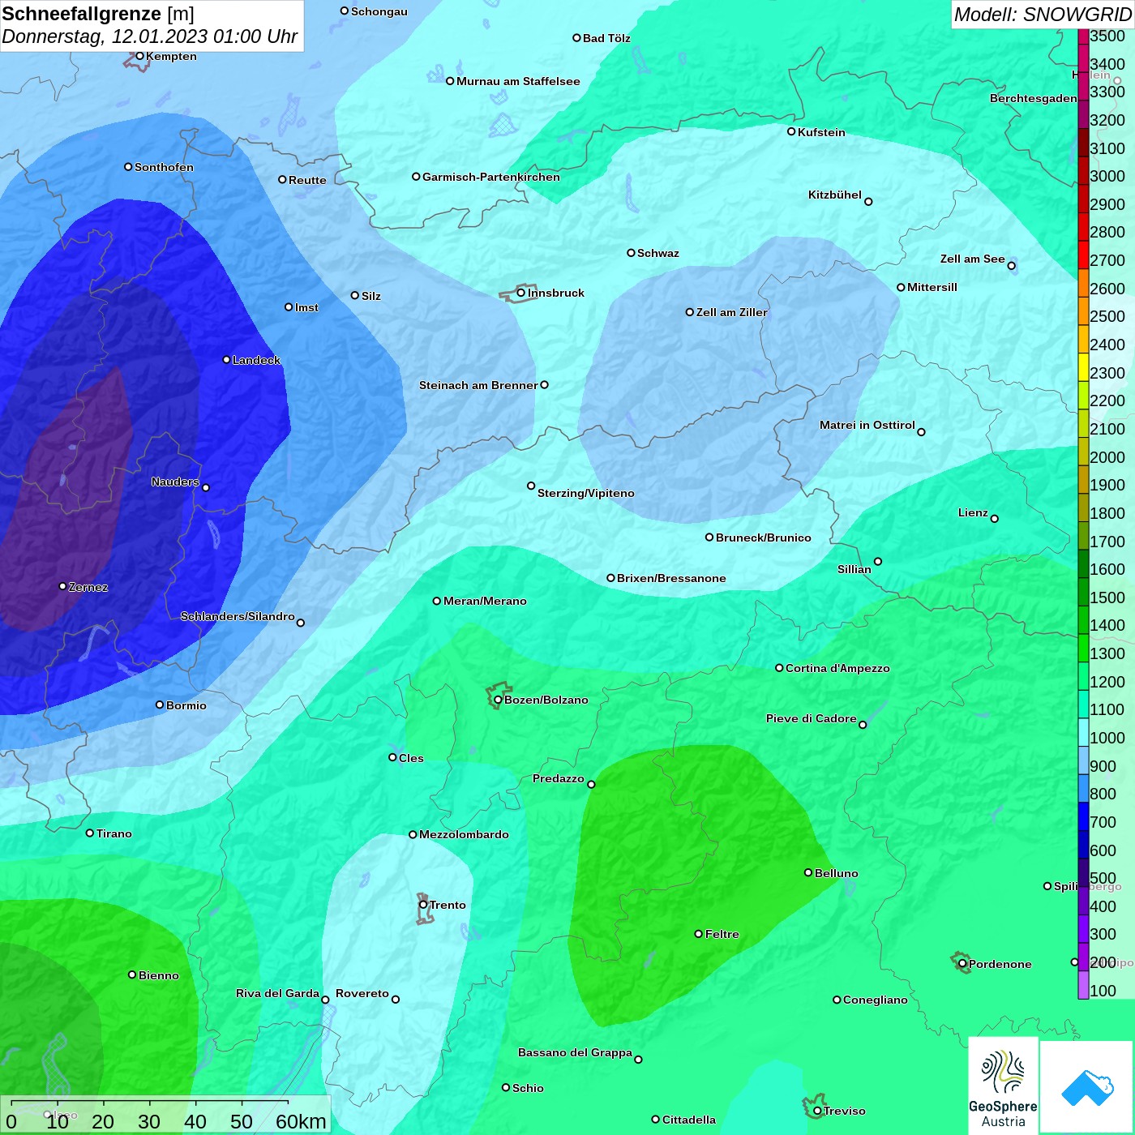The width and height of the screenshot is (1135, 1135).
Task: Click the Brixen/Bressanone label
Action: pyautogui.click(x=671, y=578)
